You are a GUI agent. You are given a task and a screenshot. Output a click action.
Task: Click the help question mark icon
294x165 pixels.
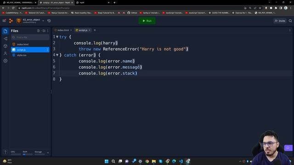click(5, 152)
